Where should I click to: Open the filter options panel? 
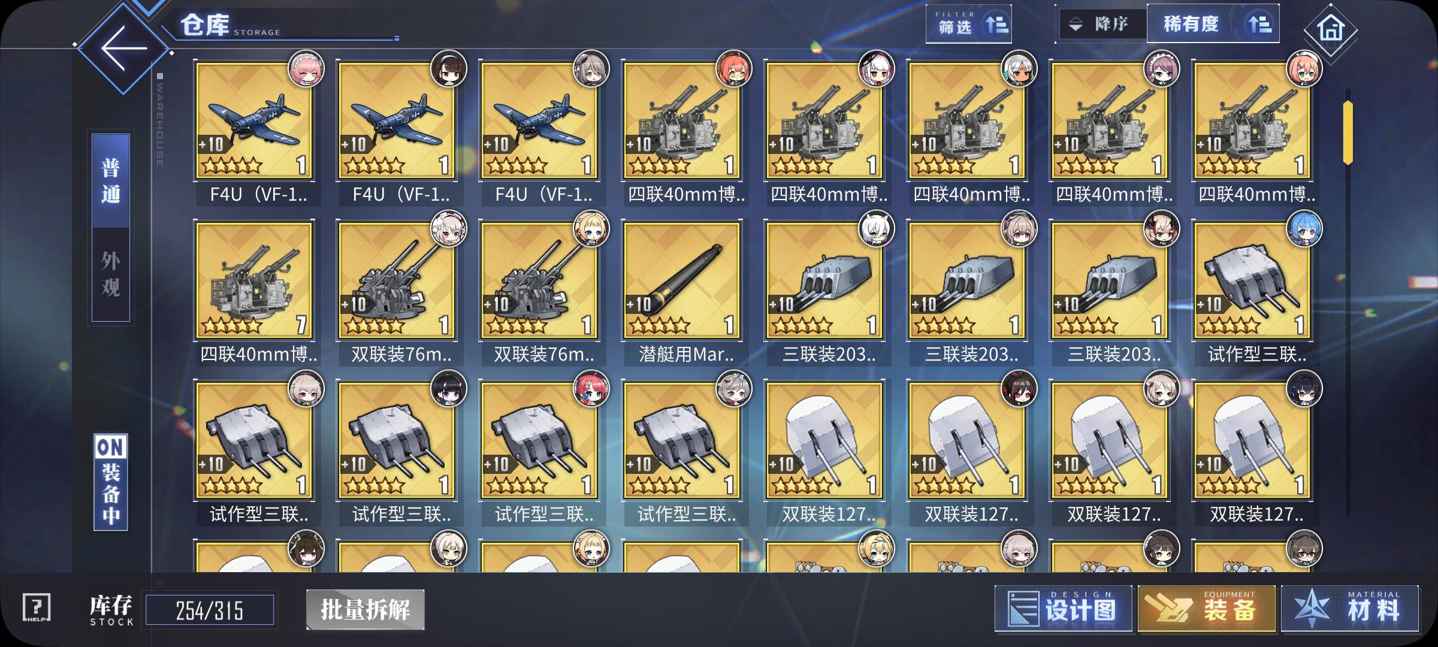[969, 24]
